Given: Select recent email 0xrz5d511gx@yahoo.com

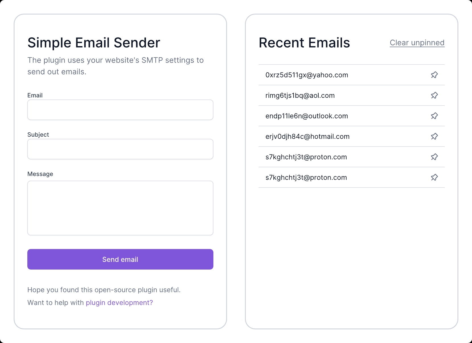Looking at the screenshot, I should (307, 75).
